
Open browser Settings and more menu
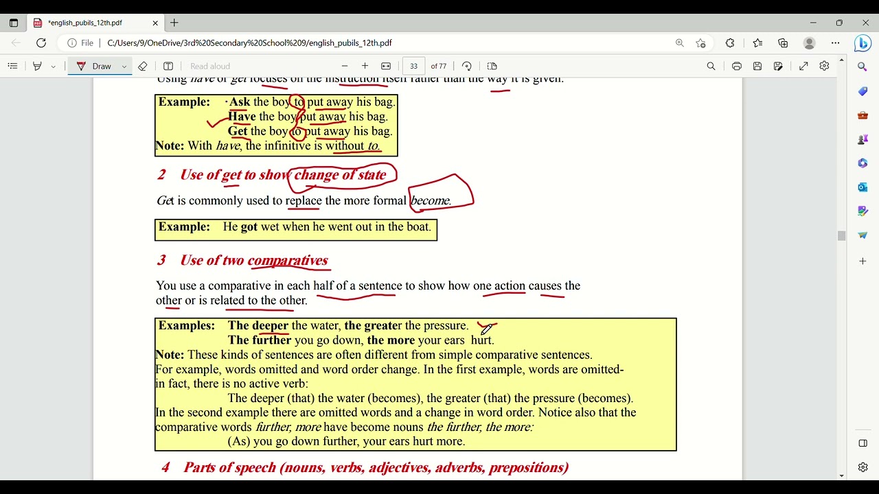835,43
